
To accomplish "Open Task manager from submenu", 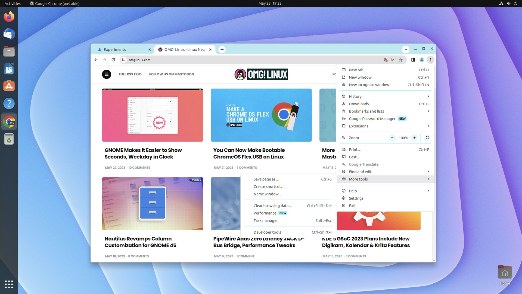I will click(x=289, y=220).
